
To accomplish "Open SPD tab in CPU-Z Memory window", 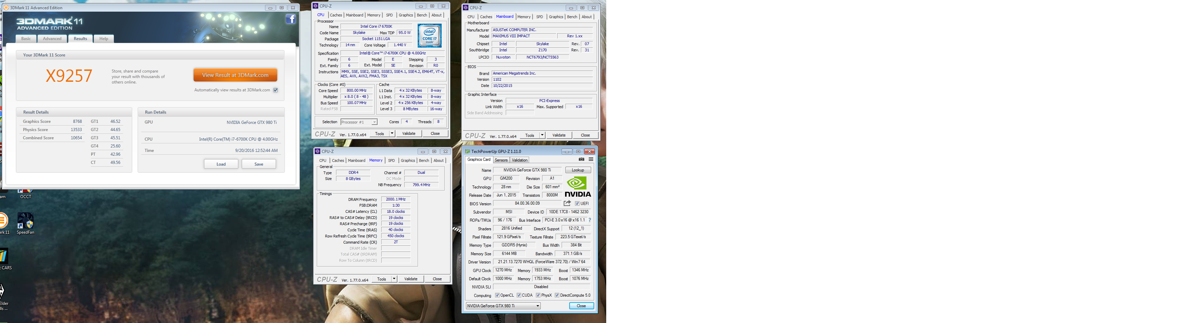I will coord(392,160).
